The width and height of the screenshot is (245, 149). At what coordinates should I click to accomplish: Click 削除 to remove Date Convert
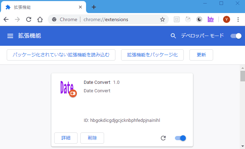click(x=92, y=138)
